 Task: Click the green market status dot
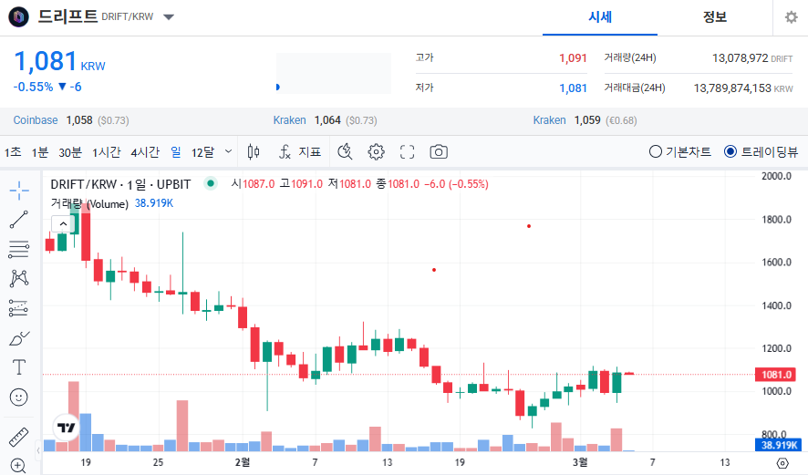[x=211, y=183]
